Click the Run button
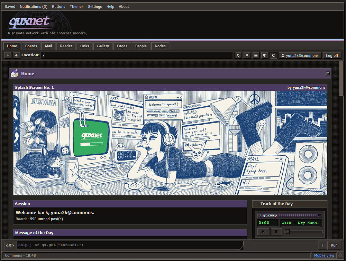 334,245
